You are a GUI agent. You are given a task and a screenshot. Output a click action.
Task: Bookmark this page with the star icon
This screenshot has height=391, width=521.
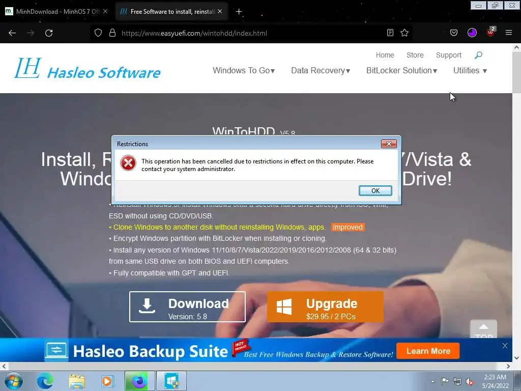[404, 33]
